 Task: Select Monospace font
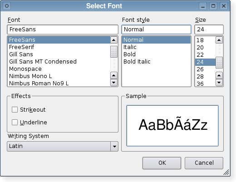pyautogui.click(x=59, y=69)
